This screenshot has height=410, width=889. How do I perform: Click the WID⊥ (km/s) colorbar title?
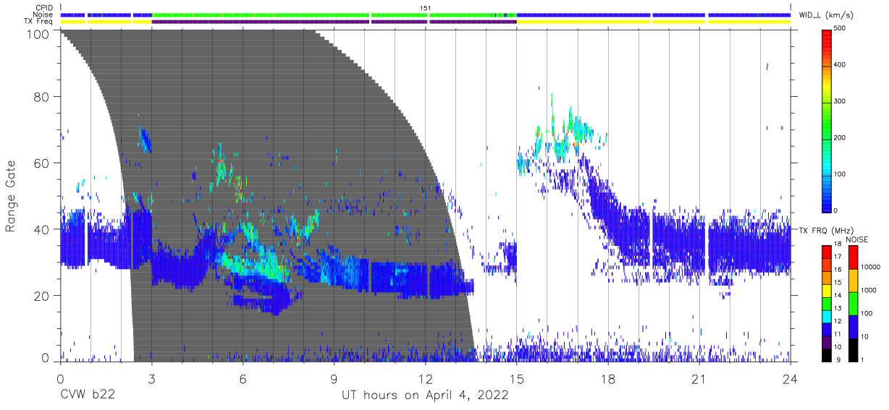827,14
